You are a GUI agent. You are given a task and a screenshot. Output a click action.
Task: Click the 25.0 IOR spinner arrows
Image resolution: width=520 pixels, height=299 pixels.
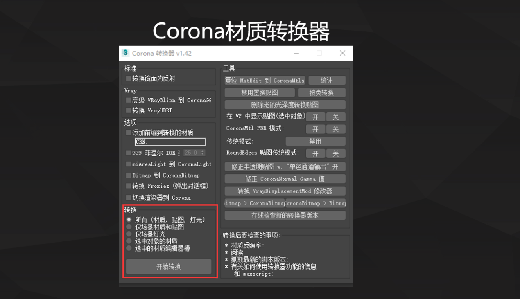click(x=203, y=153)
